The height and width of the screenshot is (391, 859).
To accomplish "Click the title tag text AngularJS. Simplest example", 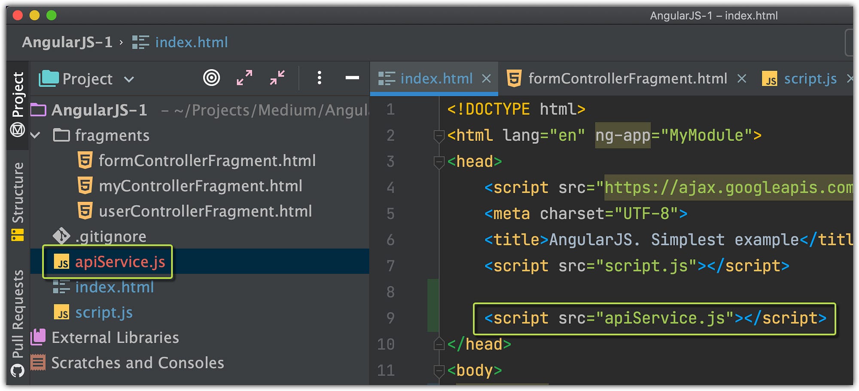I will point(674,240).
